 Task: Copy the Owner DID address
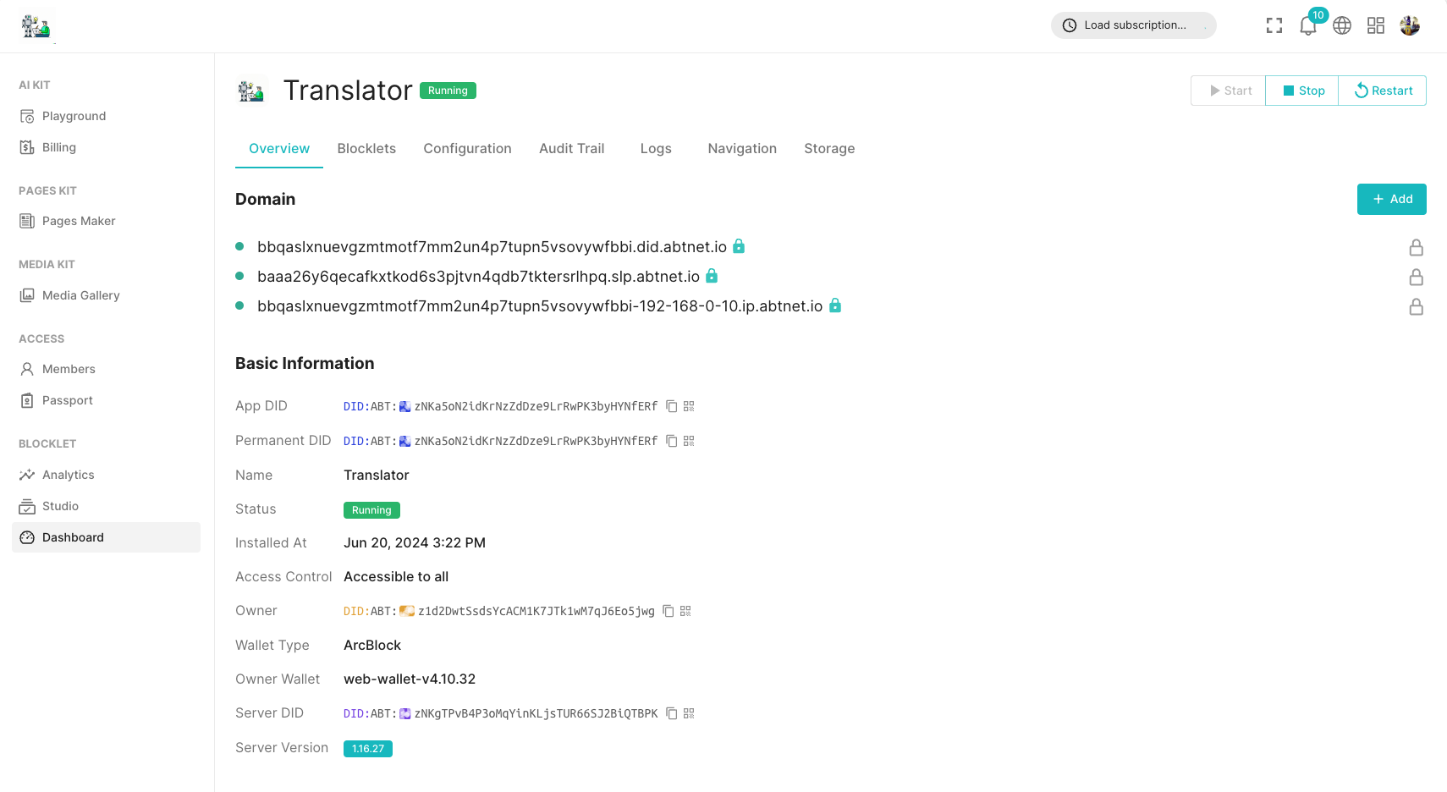(668, 611)
